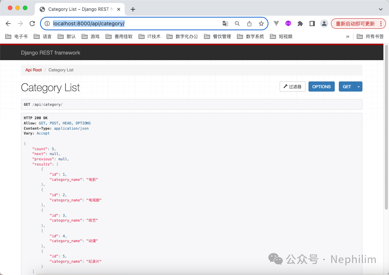Send a GET request with GET button
The image size is (389, 275).
[x=347, y=87]
